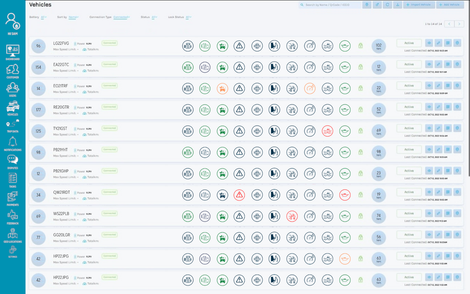470x294 pixels.
Task: Open QR code for LG22FVG vehicle
Action: coord(447,43)
